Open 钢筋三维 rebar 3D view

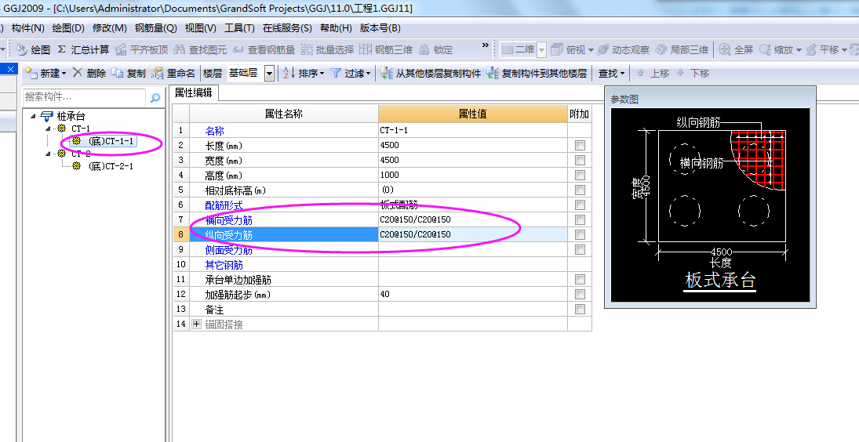point(386,50)
